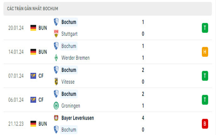The height and width of the screenshot is (135, 216).
Task: Click the orange H draw result badge
Action: pyautogui.click(x=205, y=52)
